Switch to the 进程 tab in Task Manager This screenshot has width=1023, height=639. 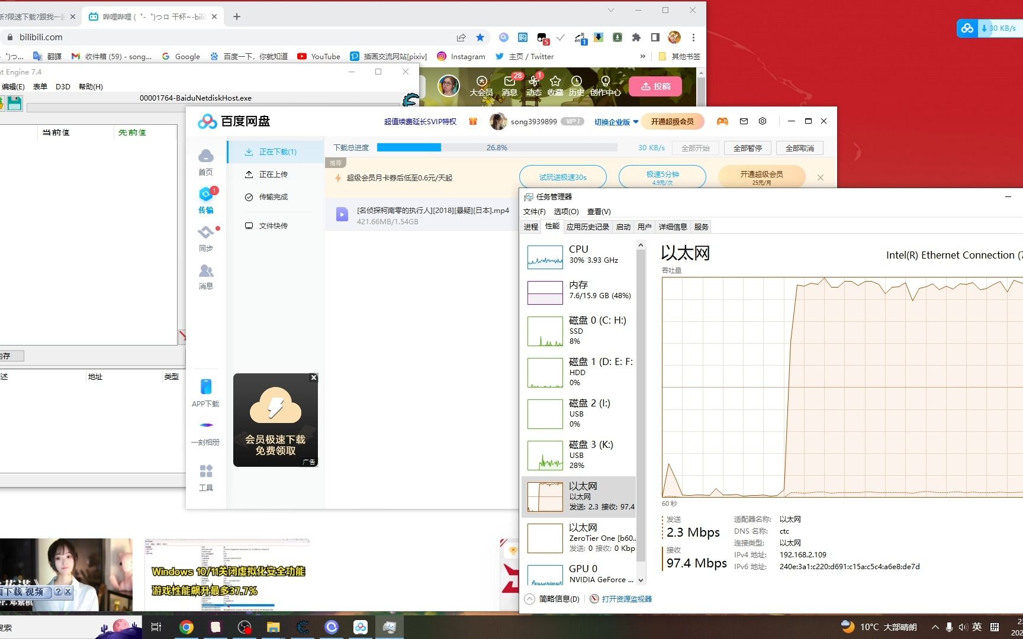pos(530,226)
